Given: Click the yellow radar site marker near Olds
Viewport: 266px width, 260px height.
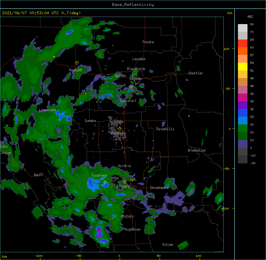Looking at the screenshot, I should click(x=120, y=128).
